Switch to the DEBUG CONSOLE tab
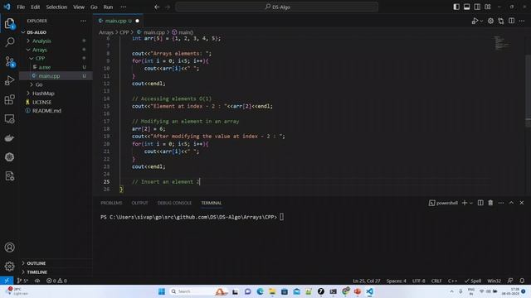531x298 pixels. click(174, 203)
